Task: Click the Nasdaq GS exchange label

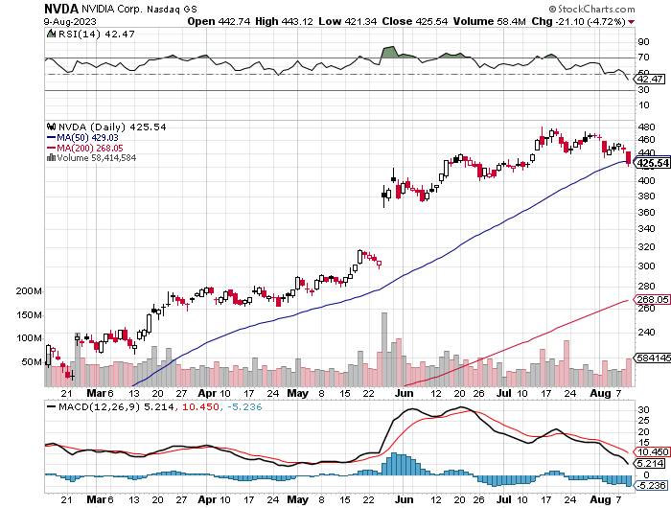Action: [170, 10]
